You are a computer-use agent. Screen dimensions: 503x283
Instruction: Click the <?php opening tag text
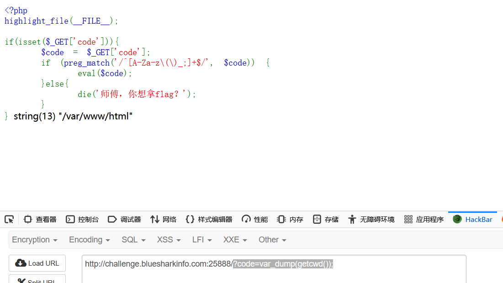click(x=16, y=10)
